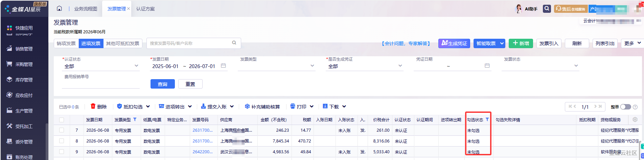The height and width of the screenshot is (160, 644).
Task: Select the 其他可抵扣发票 tab
Action: coord(123,43)
